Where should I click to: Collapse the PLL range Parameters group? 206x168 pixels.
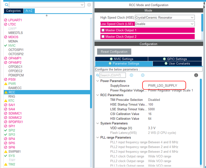[98, 138]
